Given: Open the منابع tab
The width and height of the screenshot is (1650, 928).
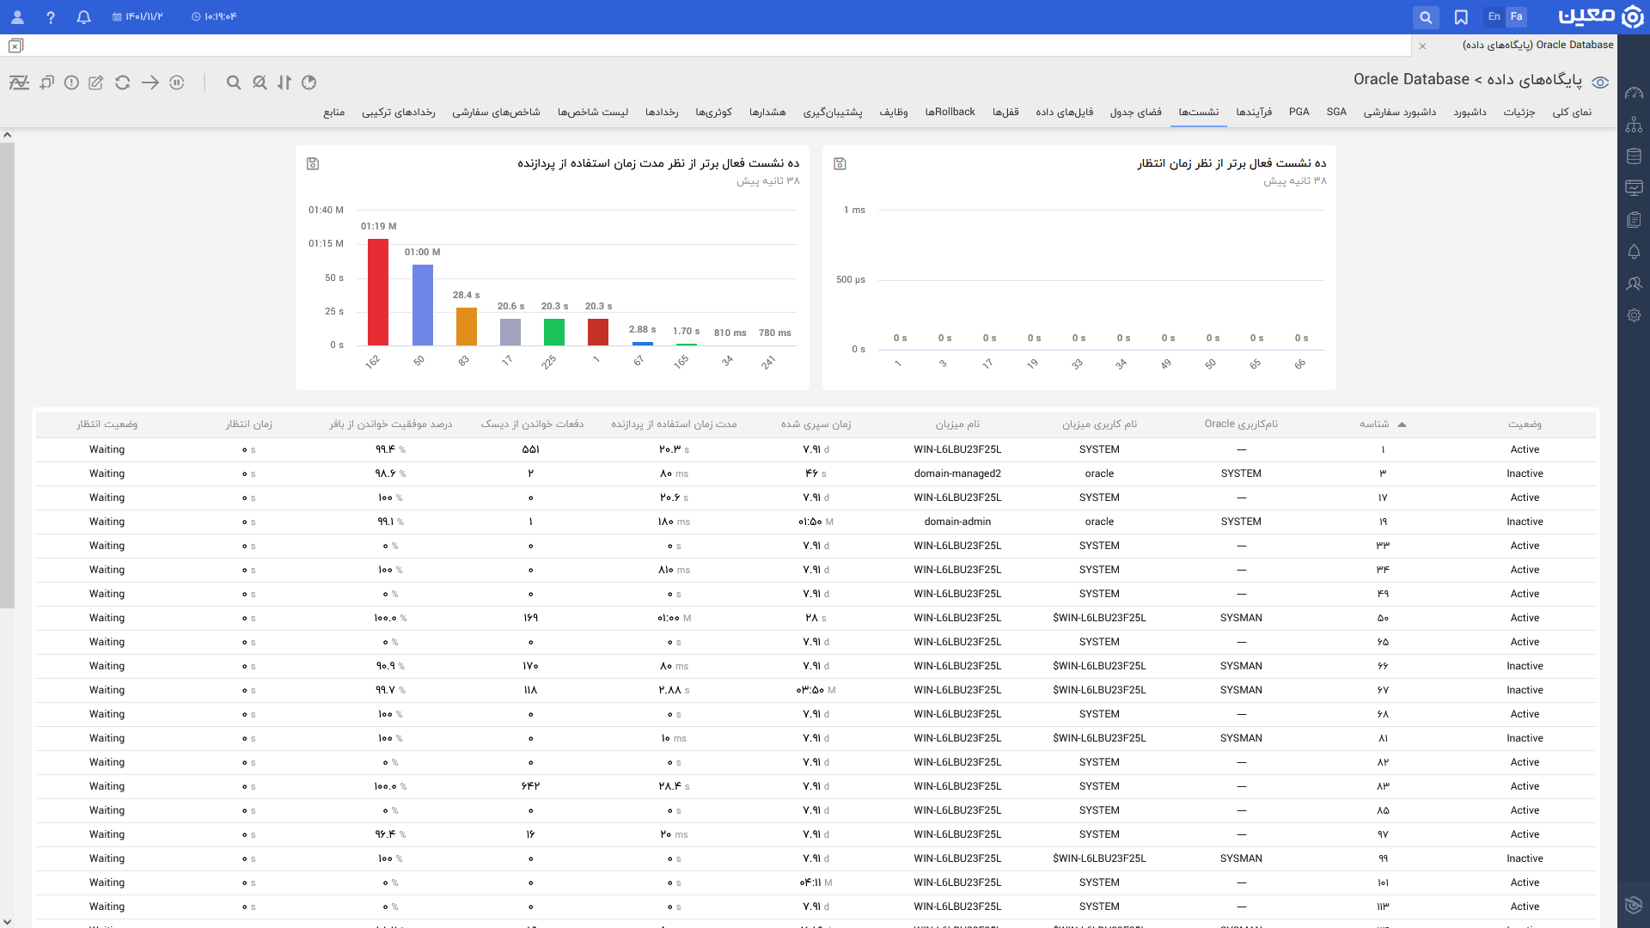Looking at the screenshot, I should [334, 113].
